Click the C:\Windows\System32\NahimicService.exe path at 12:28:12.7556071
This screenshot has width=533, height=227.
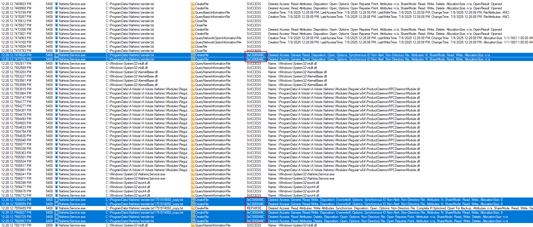pos(135,178)
